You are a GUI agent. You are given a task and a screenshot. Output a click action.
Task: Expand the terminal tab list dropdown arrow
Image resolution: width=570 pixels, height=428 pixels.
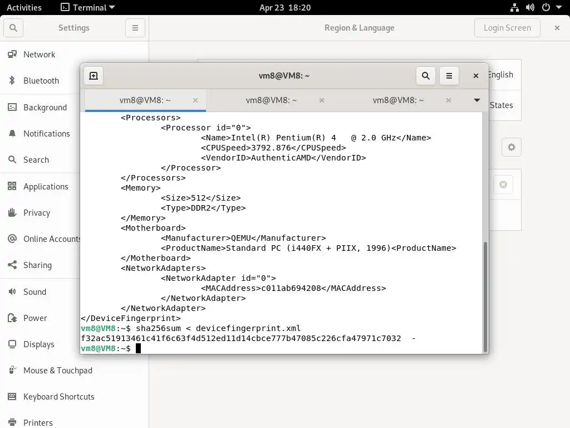476,100
